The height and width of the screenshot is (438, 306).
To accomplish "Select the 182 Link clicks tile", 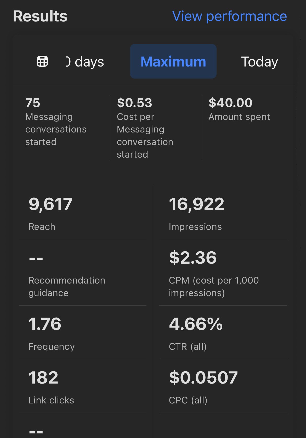I will [x=82, y=386].
